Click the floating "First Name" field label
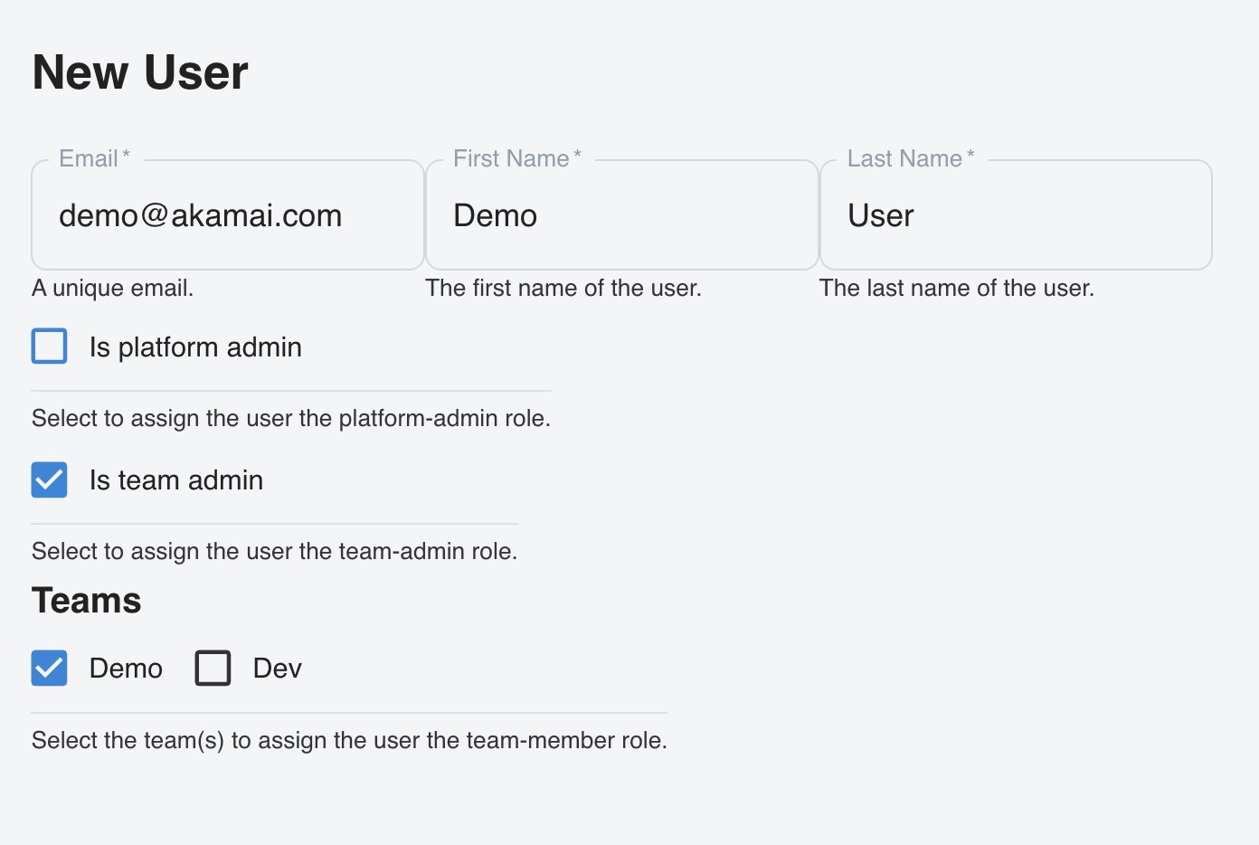This screenshot has width=1259, height=845. [x=511, y=158]
